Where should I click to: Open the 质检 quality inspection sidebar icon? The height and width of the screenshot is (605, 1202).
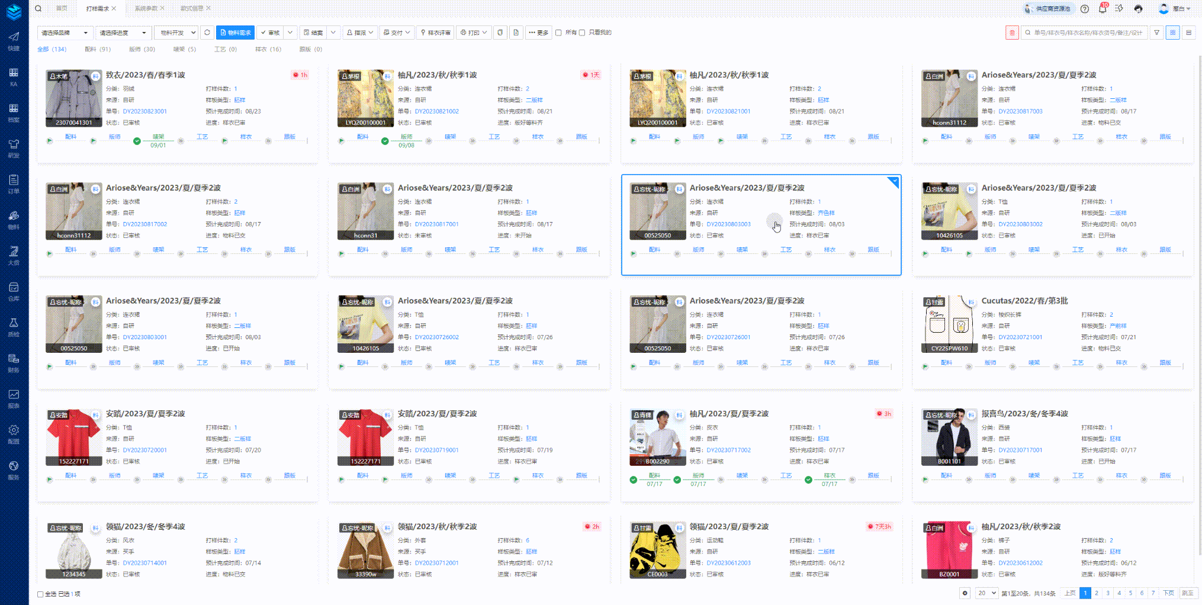[14, 327]
